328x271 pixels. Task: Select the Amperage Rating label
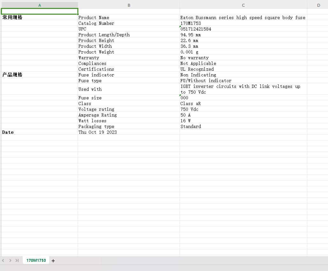tap(129, 115)
